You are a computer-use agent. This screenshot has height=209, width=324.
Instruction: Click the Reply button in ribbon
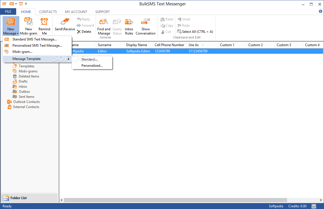coord(83,19)
